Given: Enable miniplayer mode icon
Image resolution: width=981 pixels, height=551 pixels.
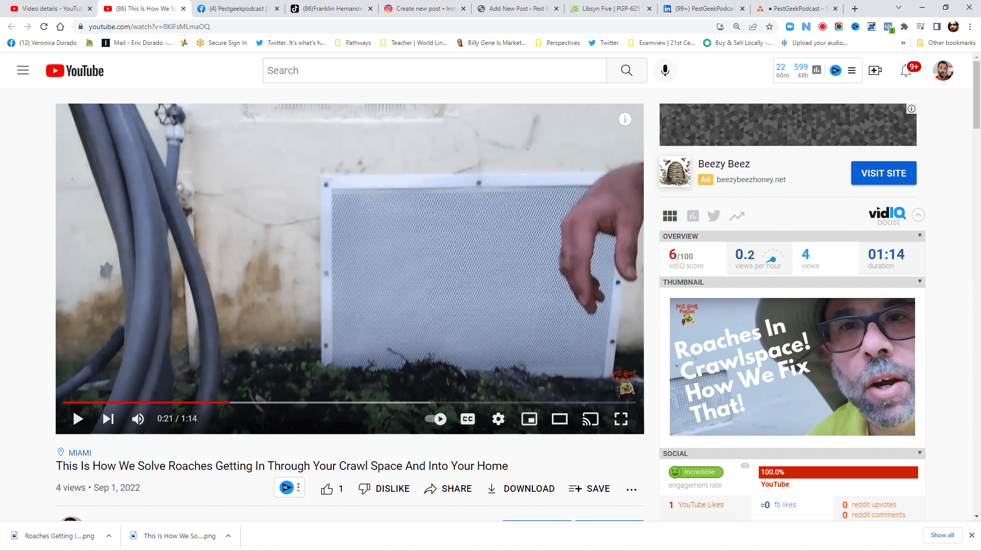Looking at the screenshot, I should point(529,419).
